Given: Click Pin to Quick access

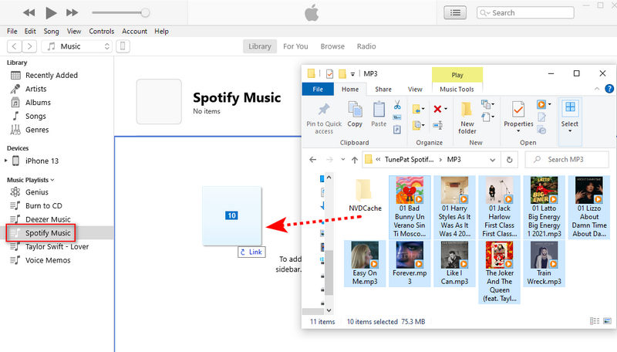Looking at the screenshot, I should click(x=324, y=119).
